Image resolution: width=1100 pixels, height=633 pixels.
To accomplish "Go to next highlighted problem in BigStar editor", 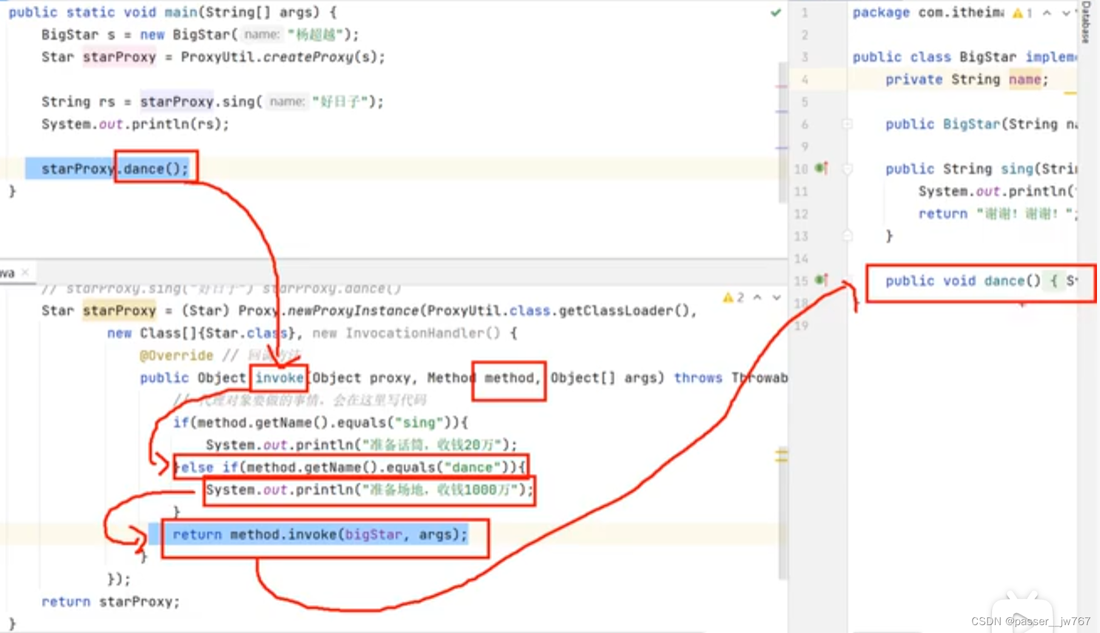I will point(1066,13).
